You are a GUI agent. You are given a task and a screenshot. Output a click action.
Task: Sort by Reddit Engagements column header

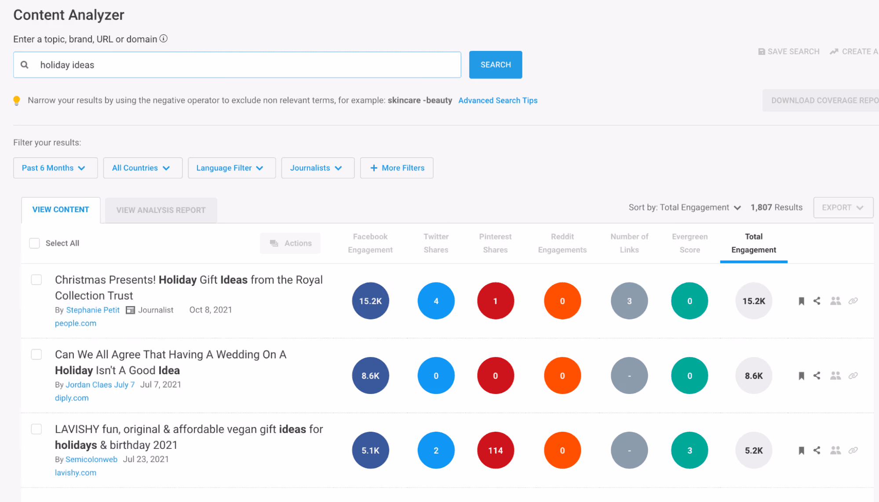point(562,243)
